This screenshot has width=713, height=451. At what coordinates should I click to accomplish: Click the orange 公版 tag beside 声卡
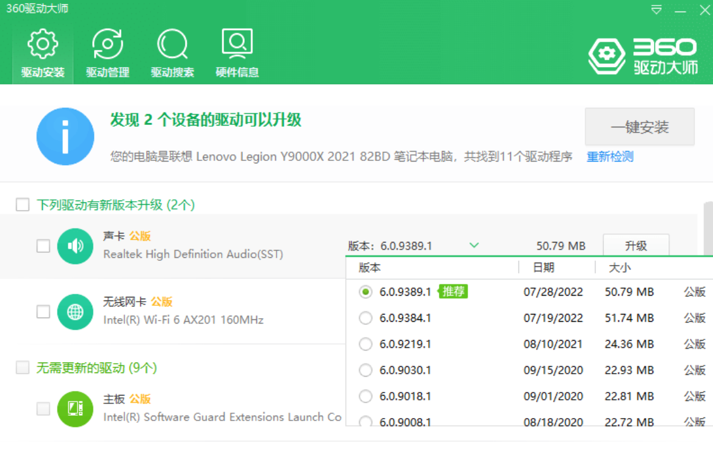click(140, 236)
